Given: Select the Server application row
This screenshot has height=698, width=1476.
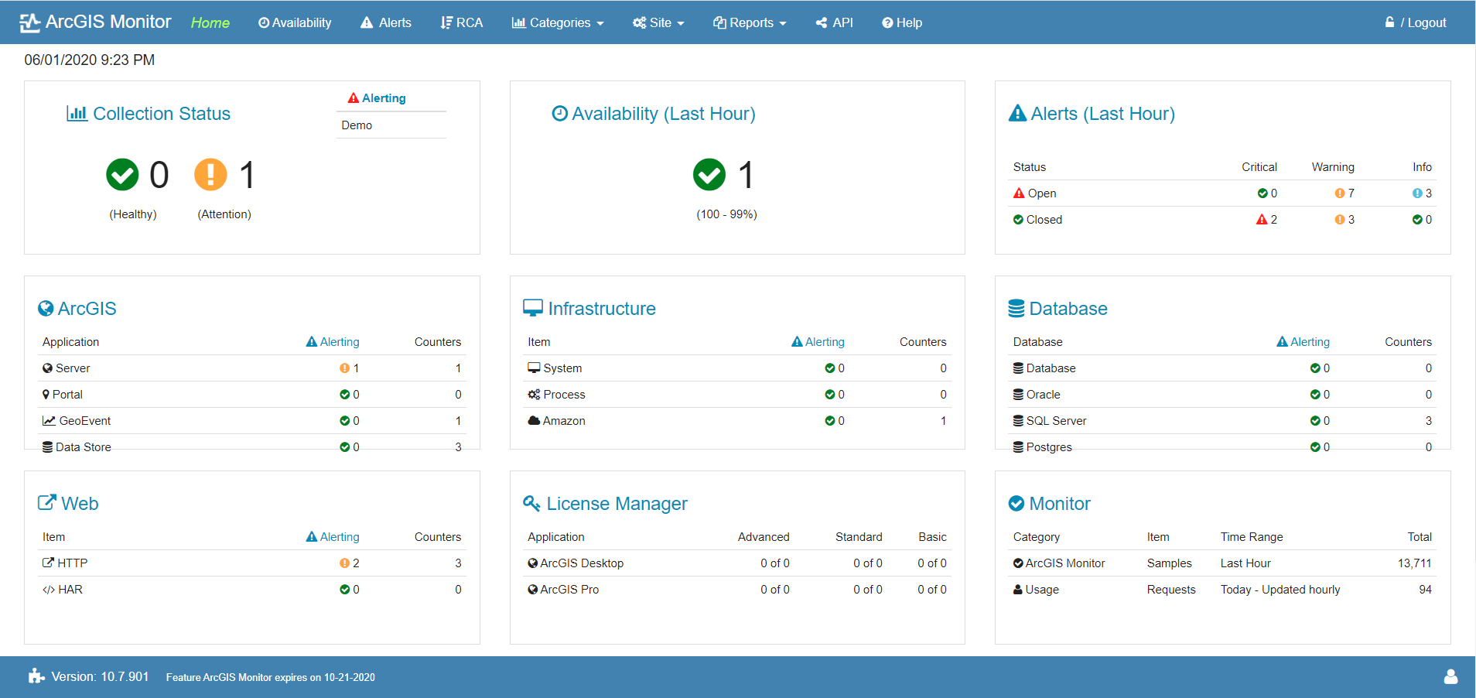Looking at the screenshot, I should click(251, 368).
